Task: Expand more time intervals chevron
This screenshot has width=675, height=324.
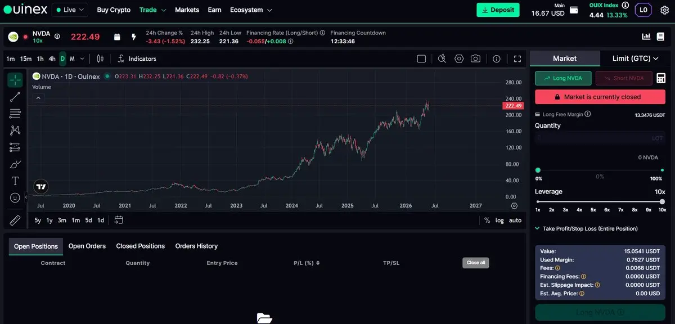Action: tap(82, 58)
